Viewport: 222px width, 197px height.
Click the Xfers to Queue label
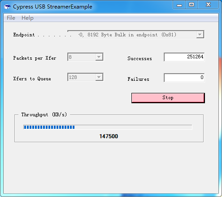click(x=32, y=79)
